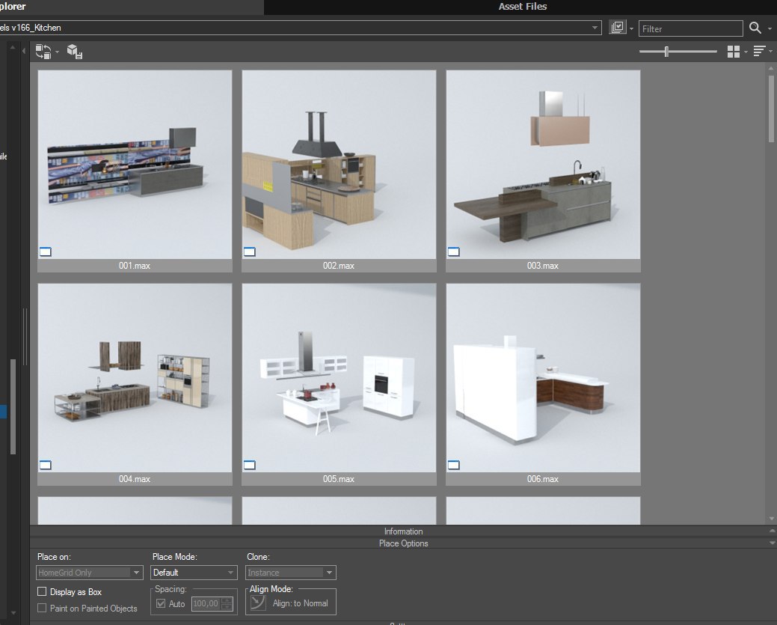Open the Place Mode Default dropdown

tap(193, 573)
